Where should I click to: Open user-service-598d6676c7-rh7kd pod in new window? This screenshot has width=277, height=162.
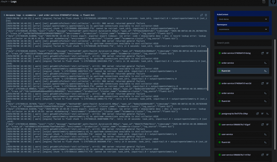[x=262, y=155]
